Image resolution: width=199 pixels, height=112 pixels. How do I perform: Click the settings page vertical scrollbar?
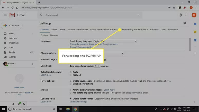pyautogui.click(x=190, y=45)
